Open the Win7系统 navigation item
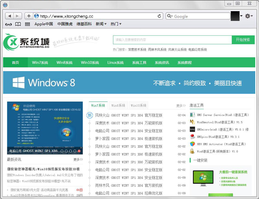This screenshot has height=199, width=259. 40,62
